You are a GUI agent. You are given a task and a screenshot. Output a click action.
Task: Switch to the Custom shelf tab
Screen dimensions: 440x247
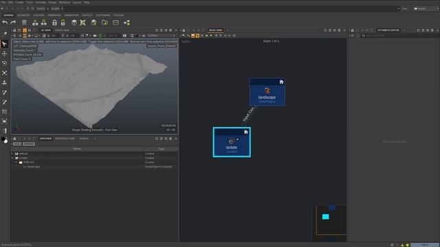(x=119, y=15)
